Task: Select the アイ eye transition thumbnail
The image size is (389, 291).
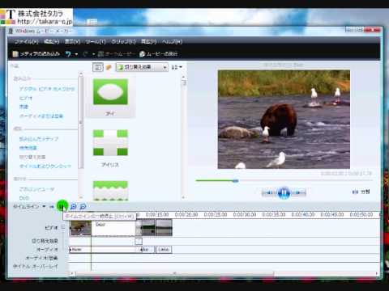Action: (110, 92)
